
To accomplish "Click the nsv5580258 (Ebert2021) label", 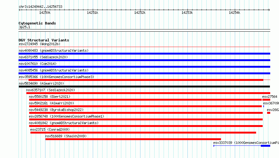I will click(x=50, y=97).
